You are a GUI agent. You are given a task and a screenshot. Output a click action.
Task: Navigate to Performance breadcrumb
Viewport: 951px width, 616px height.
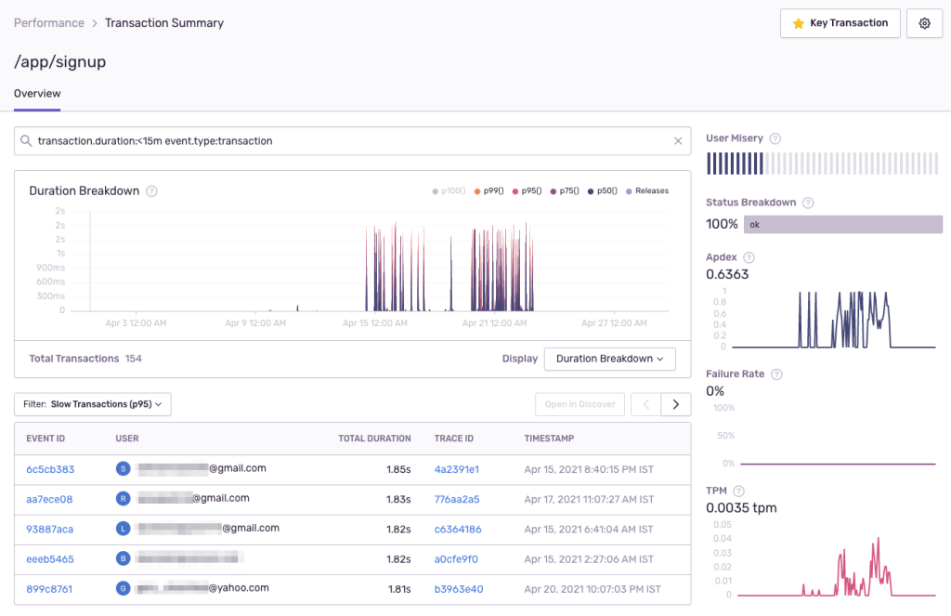[48, 23]
